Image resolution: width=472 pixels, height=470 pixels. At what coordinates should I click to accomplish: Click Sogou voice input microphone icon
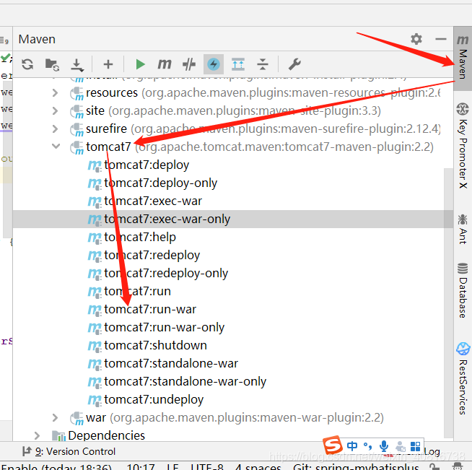(384, 446)
